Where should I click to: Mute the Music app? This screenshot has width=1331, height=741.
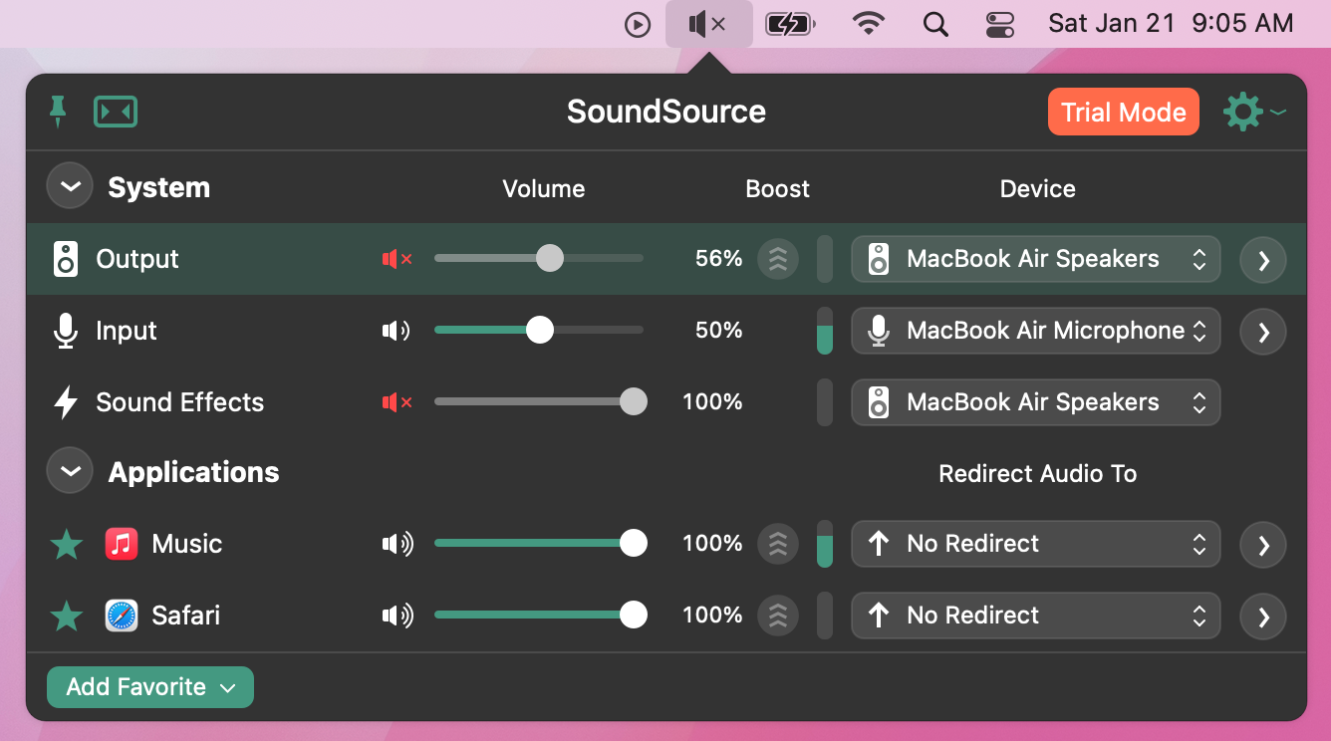click(398, 544)
